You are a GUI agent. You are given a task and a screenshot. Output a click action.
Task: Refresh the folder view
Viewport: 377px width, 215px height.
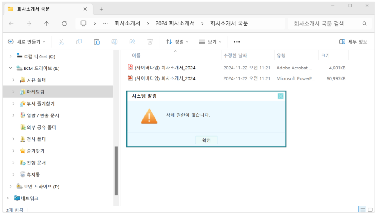pos(64,23)
